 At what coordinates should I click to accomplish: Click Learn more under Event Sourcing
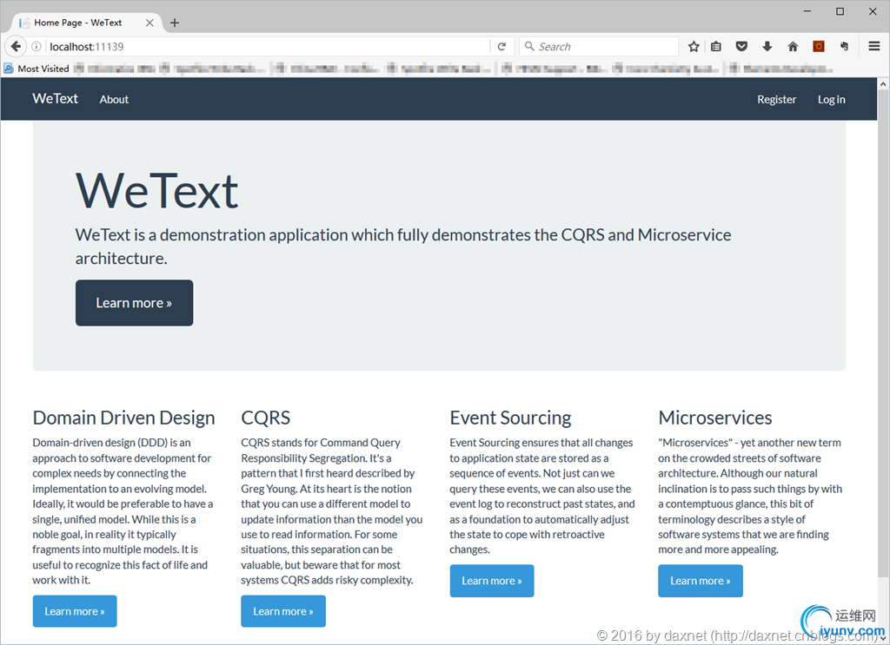[x=492, y=581]
